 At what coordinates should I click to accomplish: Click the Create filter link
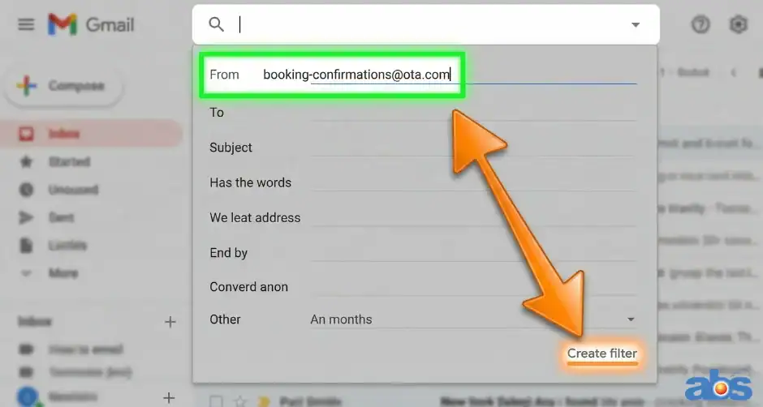601,353
